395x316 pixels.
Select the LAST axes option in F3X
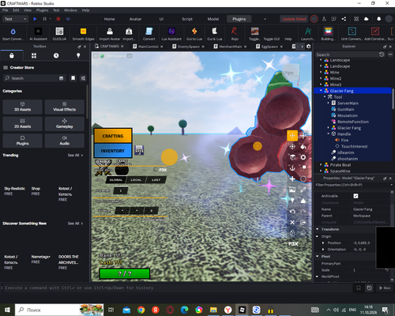coord(156,180)
